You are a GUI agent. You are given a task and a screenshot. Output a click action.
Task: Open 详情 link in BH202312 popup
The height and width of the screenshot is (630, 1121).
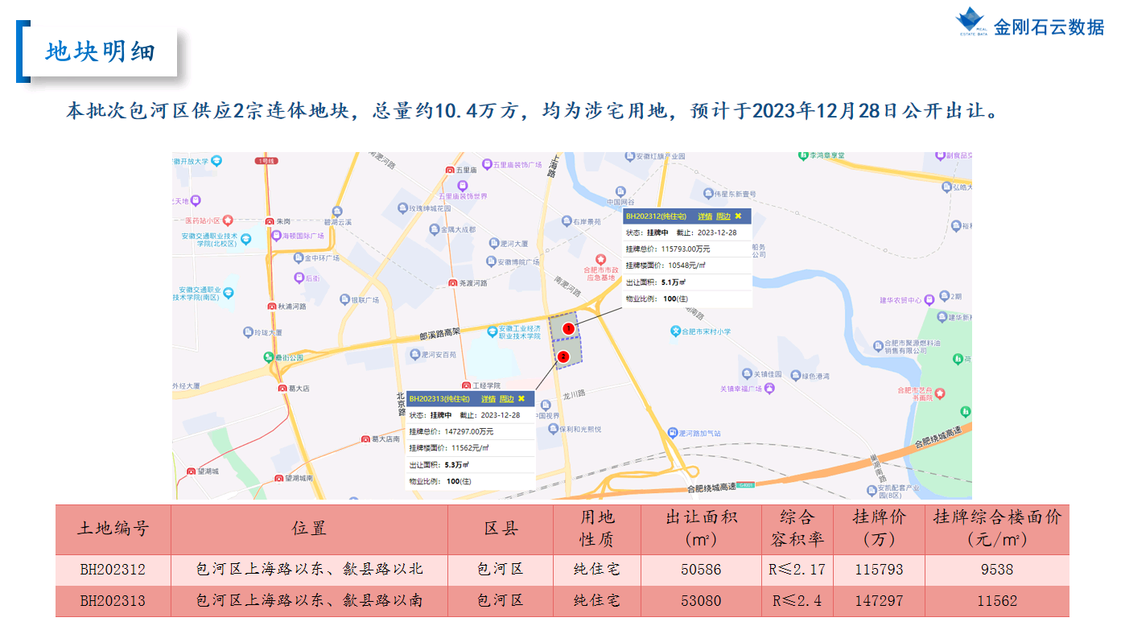tap(705, 216)
